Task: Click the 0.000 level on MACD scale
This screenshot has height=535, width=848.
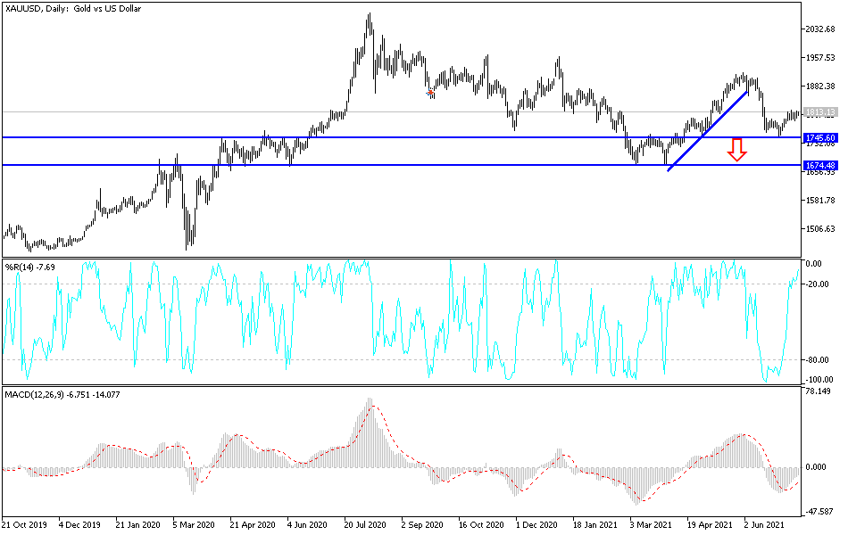Action: (816, 467)
